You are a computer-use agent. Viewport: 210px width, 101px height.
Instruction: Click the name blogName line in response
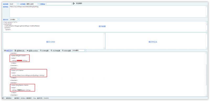point(20,85)
